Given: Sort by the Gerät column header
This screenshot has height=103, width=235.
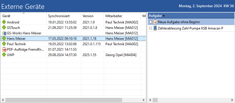Looking at the screenshot, I should (23, 16).
